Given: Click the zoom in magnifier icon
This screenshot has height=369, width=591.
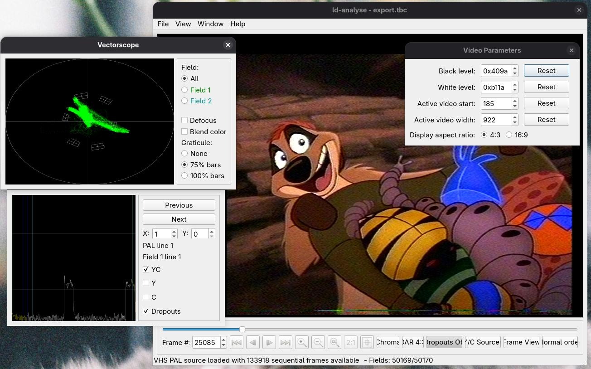Looking at the screenshot, I should pos(302,342).
